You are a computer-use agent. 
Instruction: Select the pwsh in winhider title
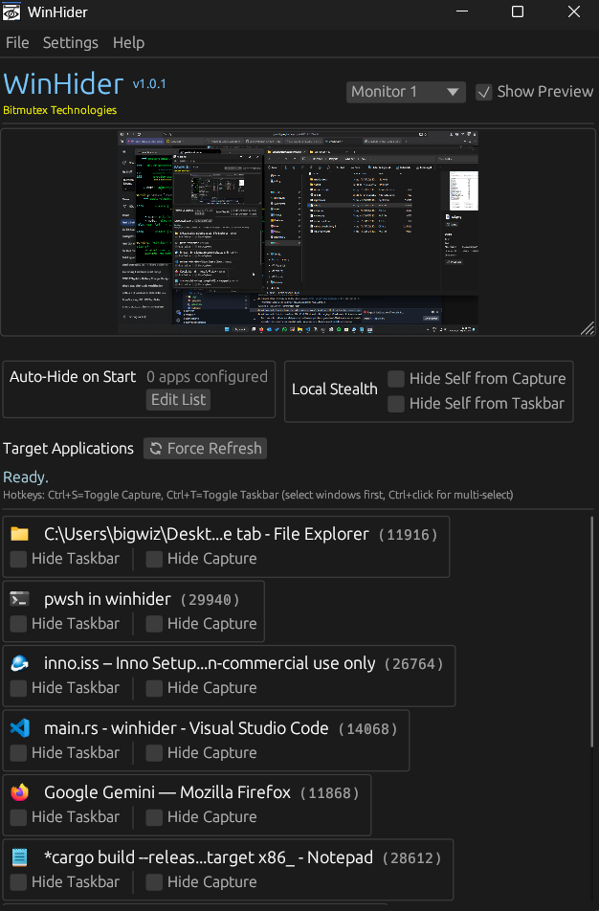107,599
